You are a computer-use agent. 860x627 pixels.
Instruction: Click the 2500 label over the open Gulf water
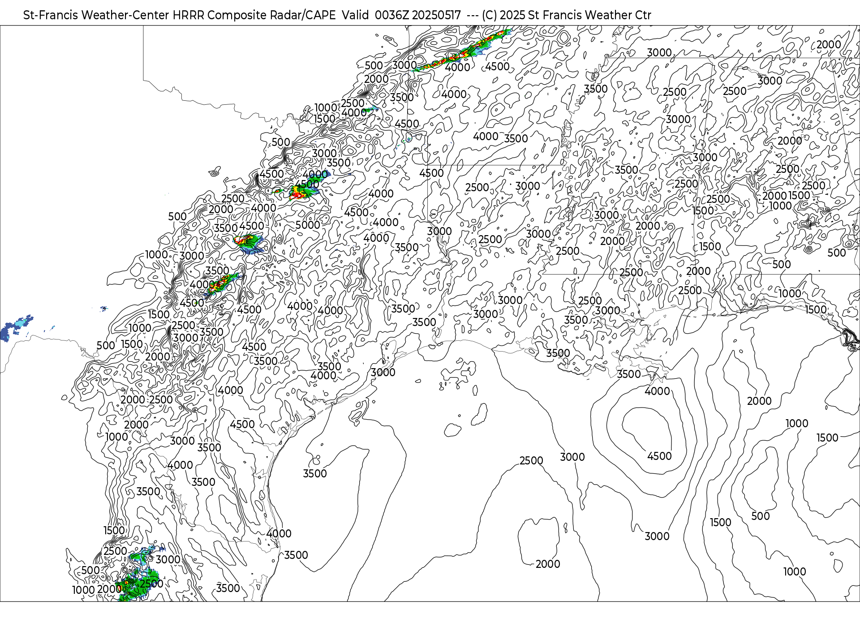(x=531, y=460)
